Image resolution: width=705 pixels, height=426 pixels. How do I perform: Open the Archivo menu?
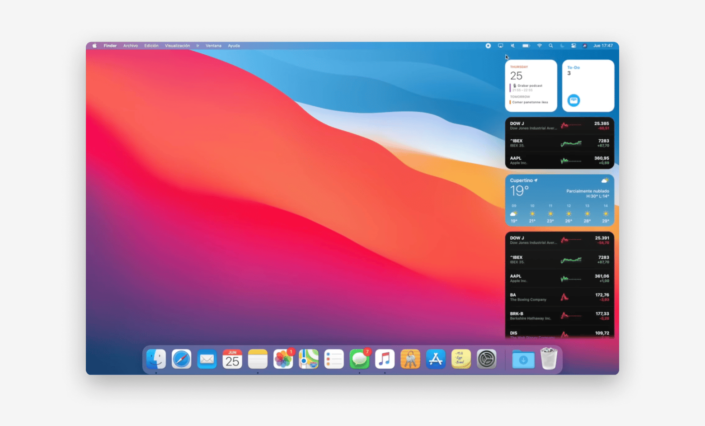(x=131, y=46)
